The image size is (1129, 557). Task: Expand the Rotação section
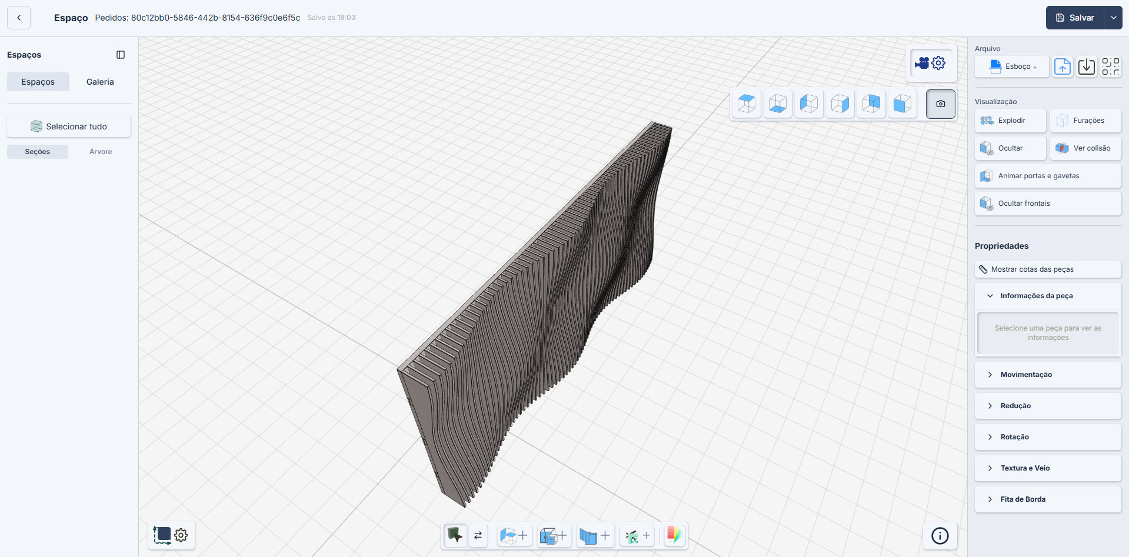1048,437
